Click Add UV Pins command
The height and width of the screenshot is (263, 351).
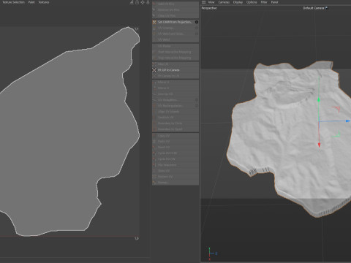(175, 4)
